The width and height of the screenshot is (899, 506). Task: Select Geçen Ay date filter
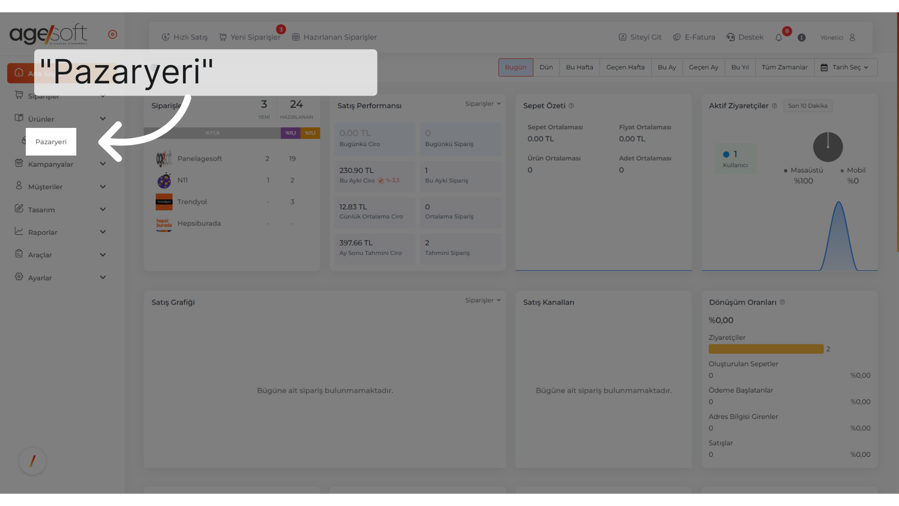tap(703, 67)
